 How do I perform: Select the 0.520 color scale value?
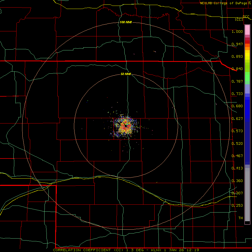237,144
